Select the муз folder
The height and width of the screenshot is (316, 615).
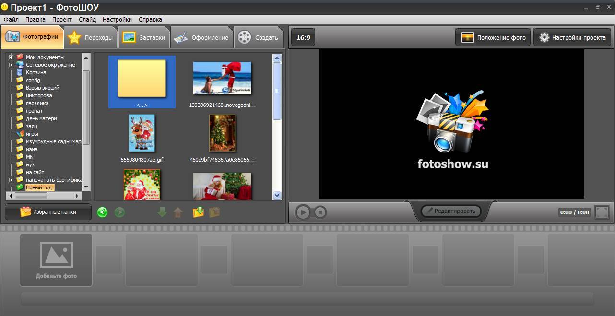(x=30, y=164)
